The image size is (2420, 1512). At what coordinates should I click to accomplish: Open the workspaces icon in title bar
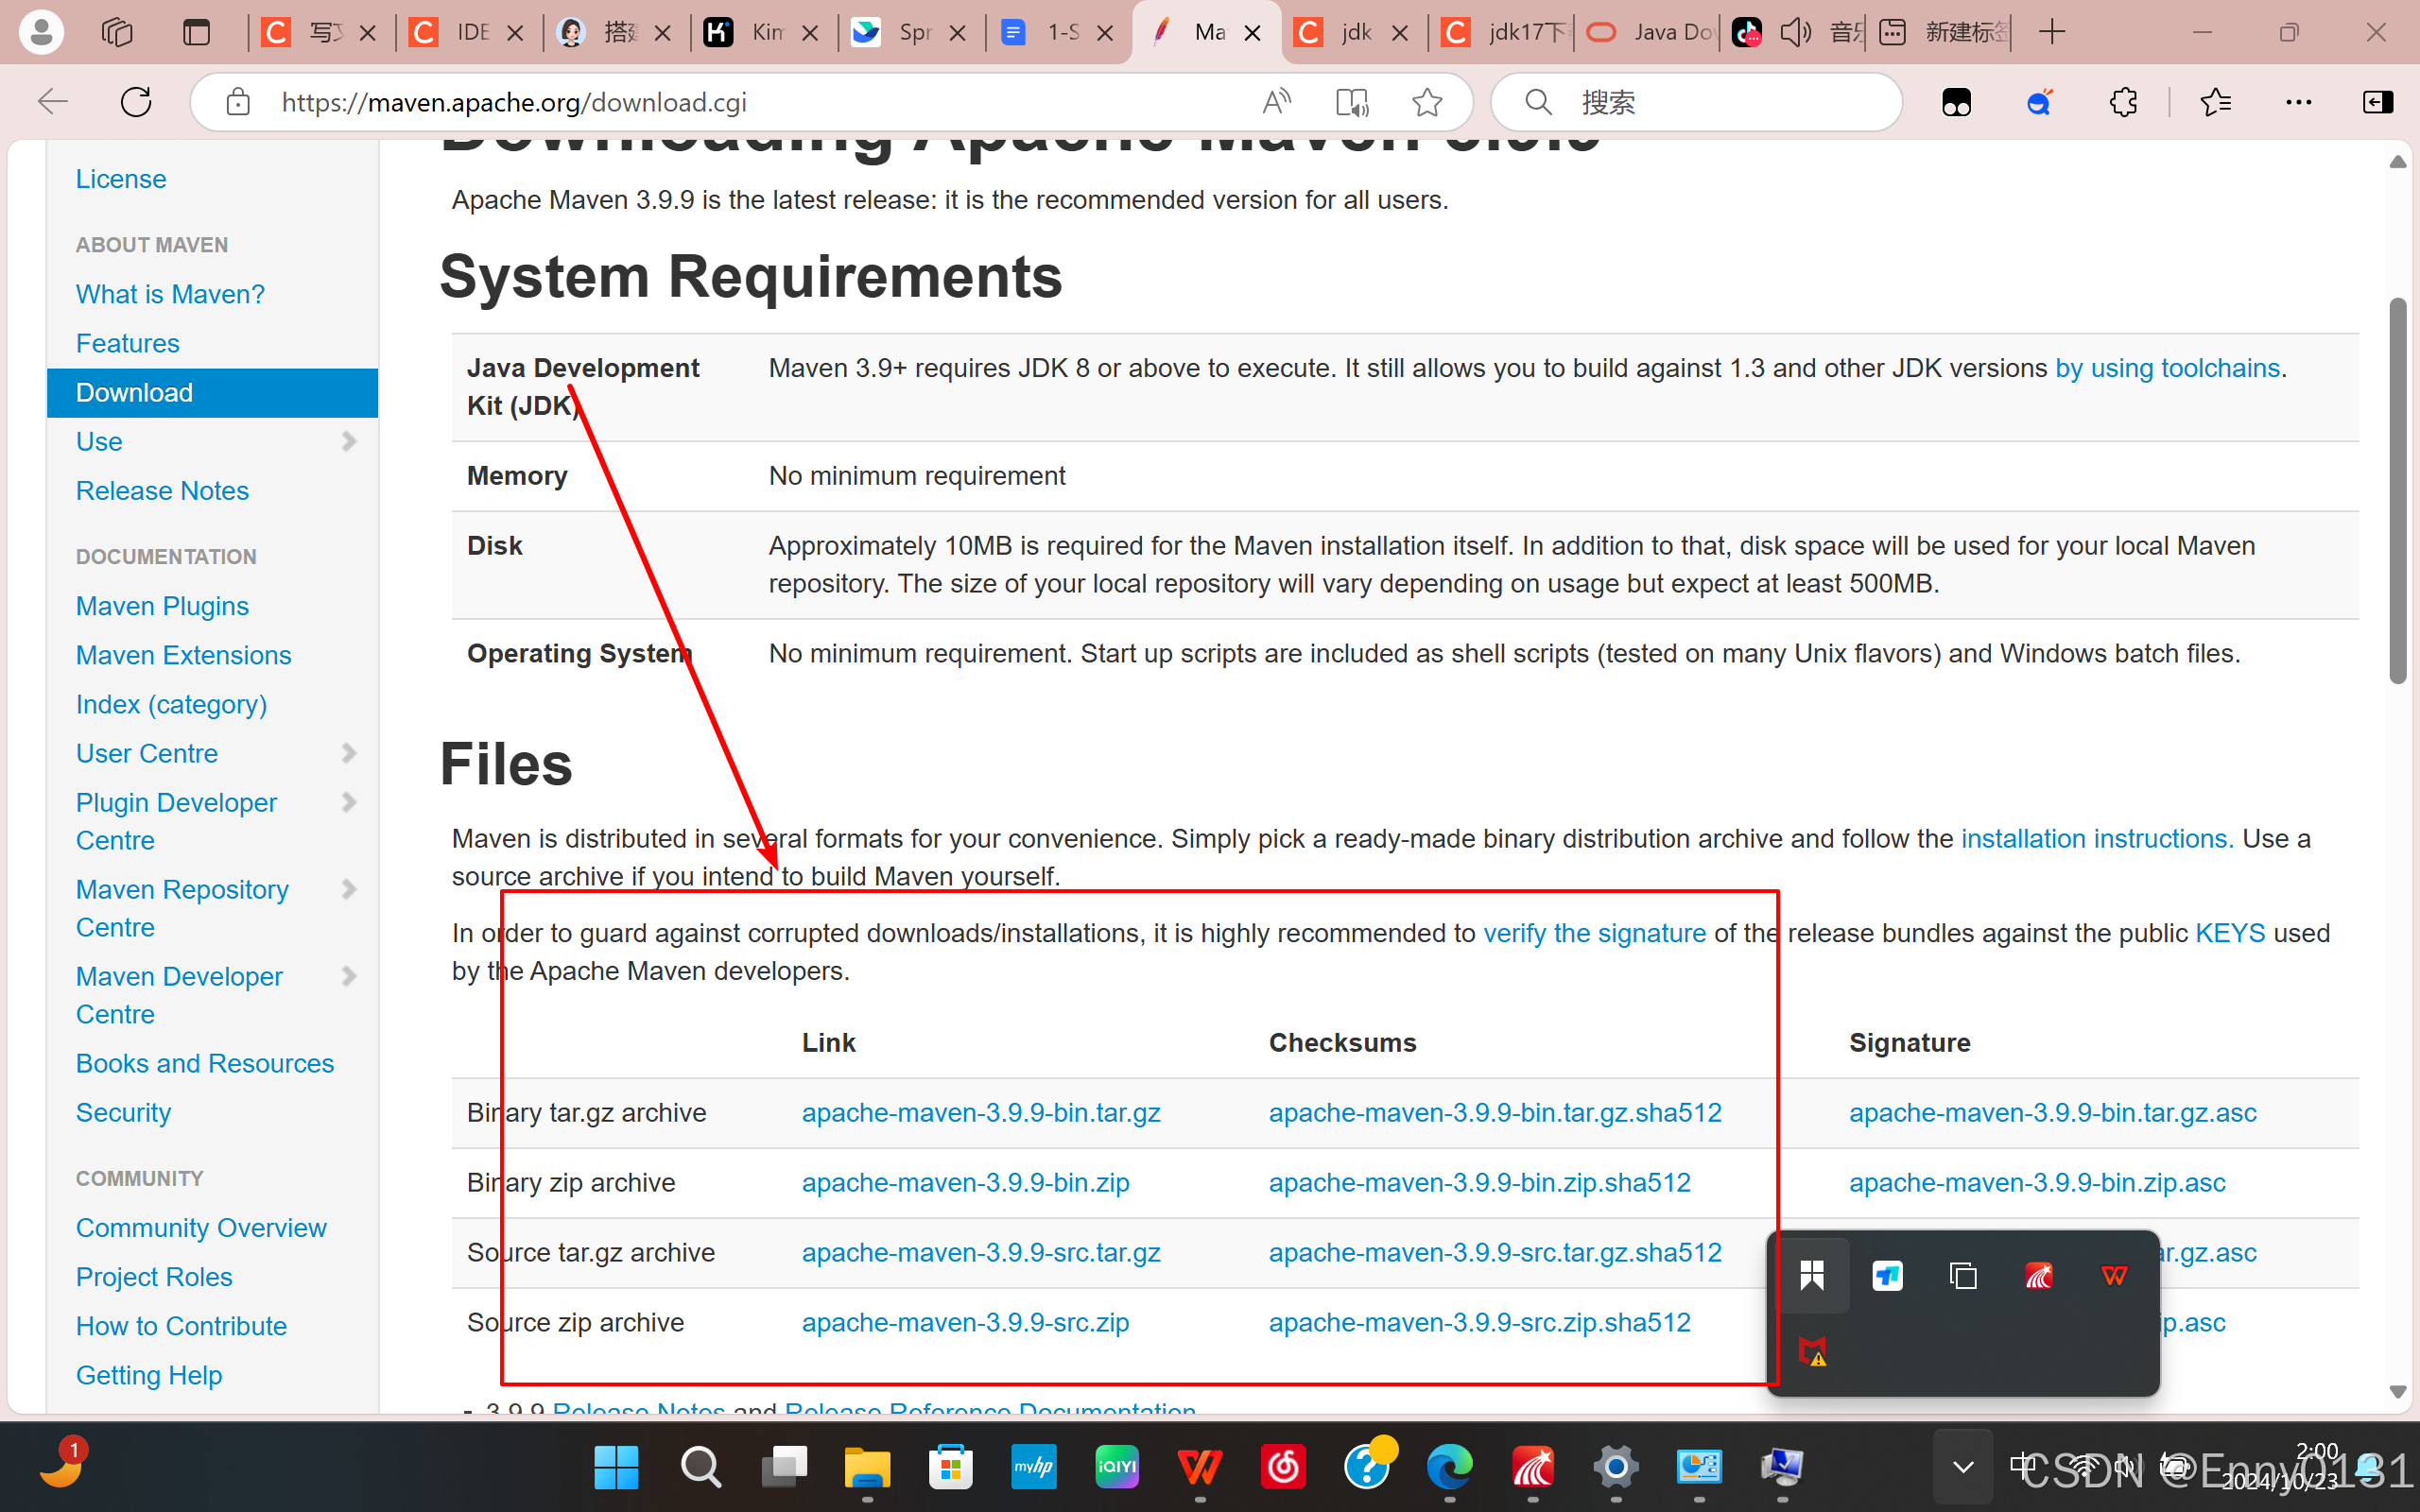click(117, 33)
